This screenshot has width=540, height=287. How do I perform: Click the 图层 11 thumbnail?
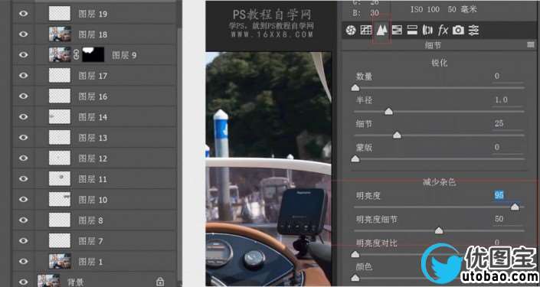point(60,178)
